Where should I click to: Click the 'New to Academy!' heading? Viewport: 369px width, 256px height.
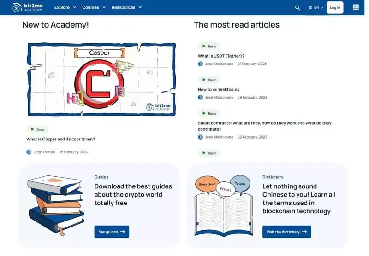[x=55, y=25]
